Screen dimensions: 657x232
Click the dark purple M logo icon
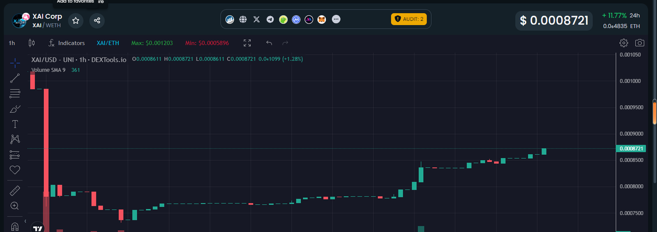pos(309,19)
